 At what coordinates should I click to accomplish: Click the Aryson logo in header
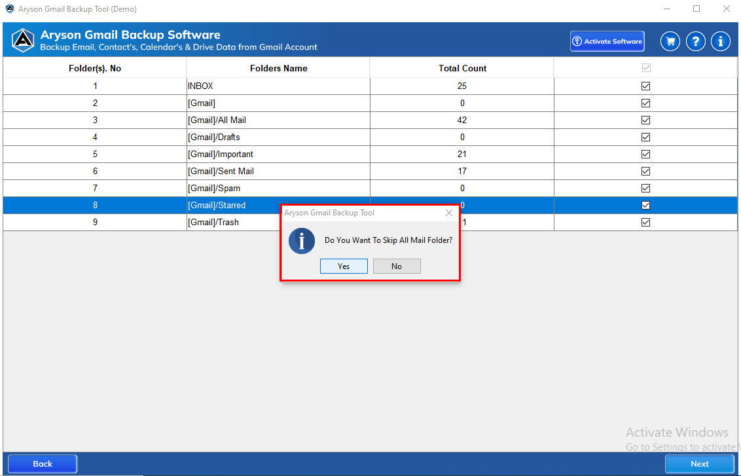click(23, 40)
